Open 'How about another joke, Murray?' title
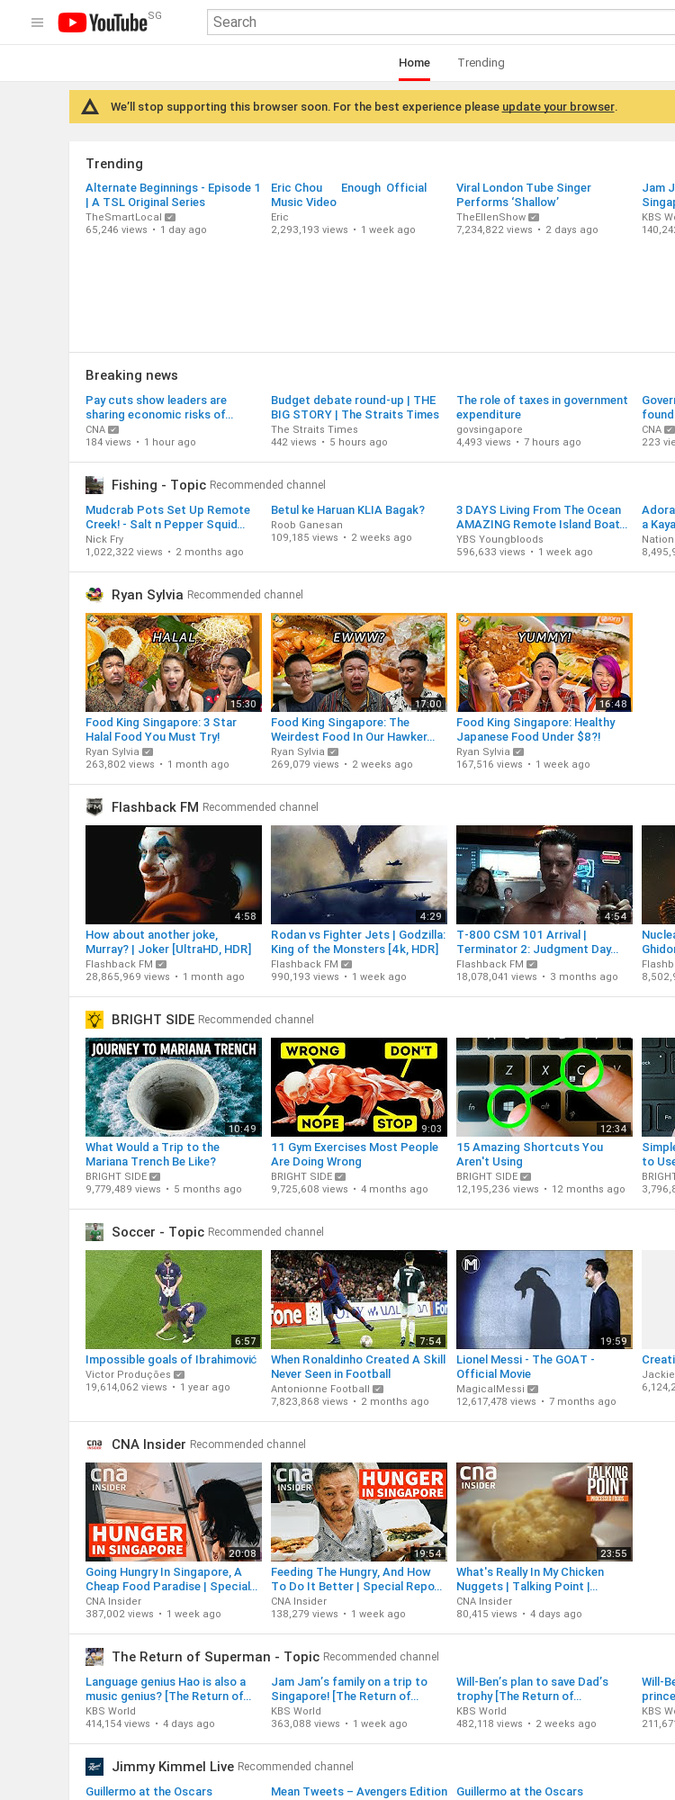 point(169,942)
